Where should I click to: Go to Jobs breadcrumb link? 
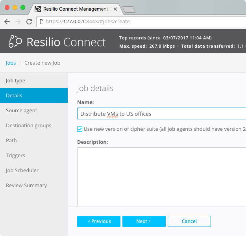click(11, 63)
